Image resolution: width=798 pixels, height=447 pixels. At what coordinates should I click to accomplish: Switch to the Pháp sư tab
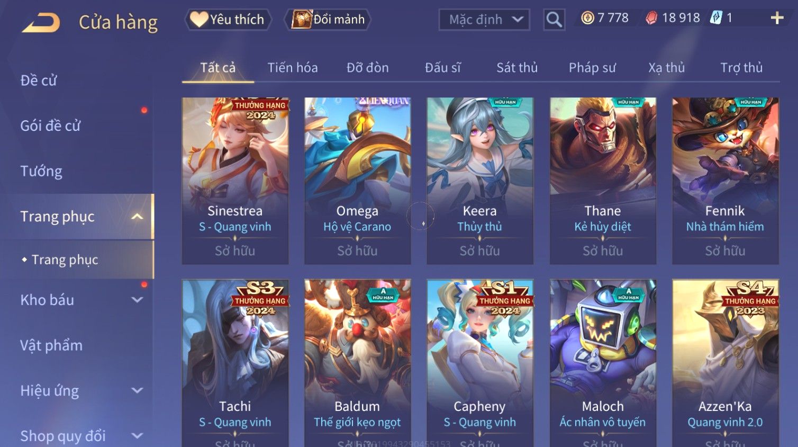click(592, 68)
